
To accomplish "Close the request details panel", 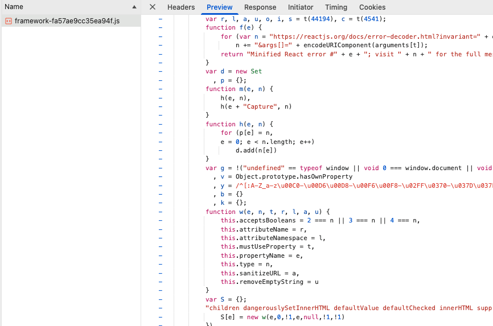I will [x=153, y=7].
